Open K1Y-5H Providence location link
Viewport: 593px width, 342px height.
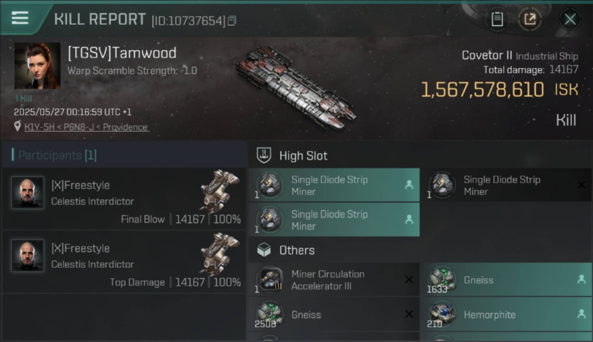click(x=86, y=127)
